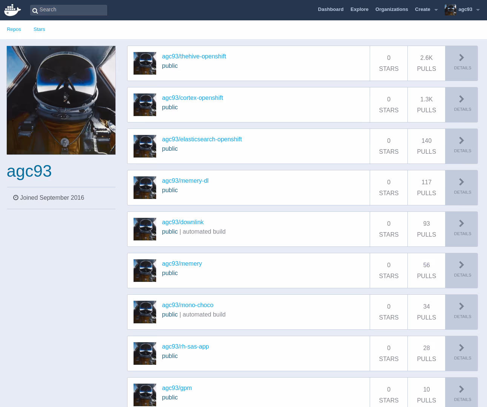Open details chevron for elasticsearch-openshift

[x=461, y=141]
